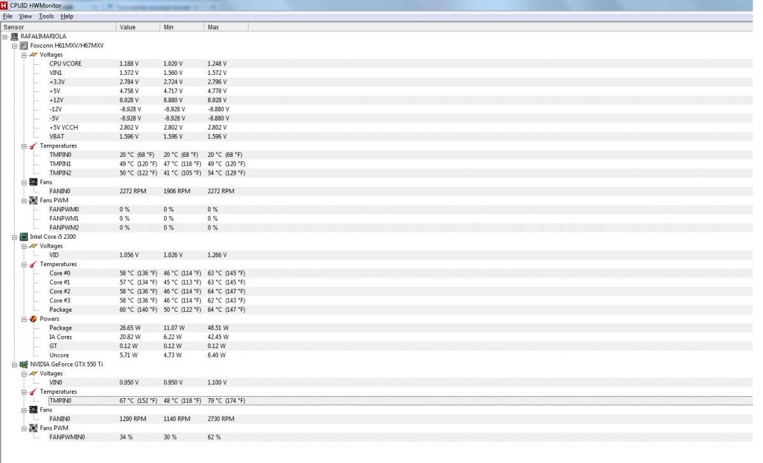This screenshot has height=463, width=763.
Task: Collapse the RAFAŁIMARIOLA root node
Action: tap(5, 36)
